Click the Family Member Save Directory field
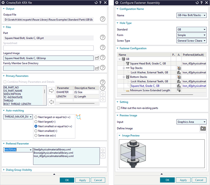The width and height of the screenshot is (210, 185). coord(49,68)
